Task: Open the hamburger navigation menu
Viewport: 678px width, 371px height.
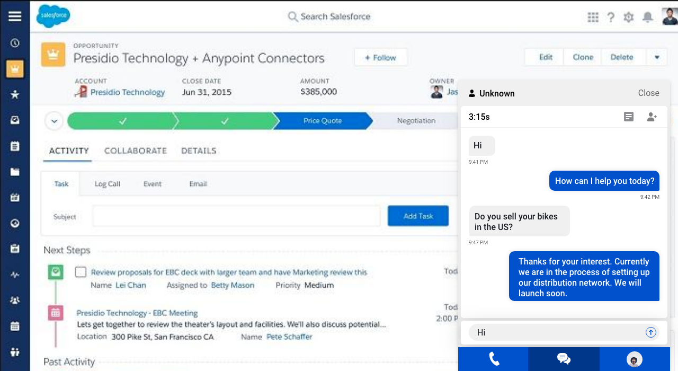Action: click(15, 16)
